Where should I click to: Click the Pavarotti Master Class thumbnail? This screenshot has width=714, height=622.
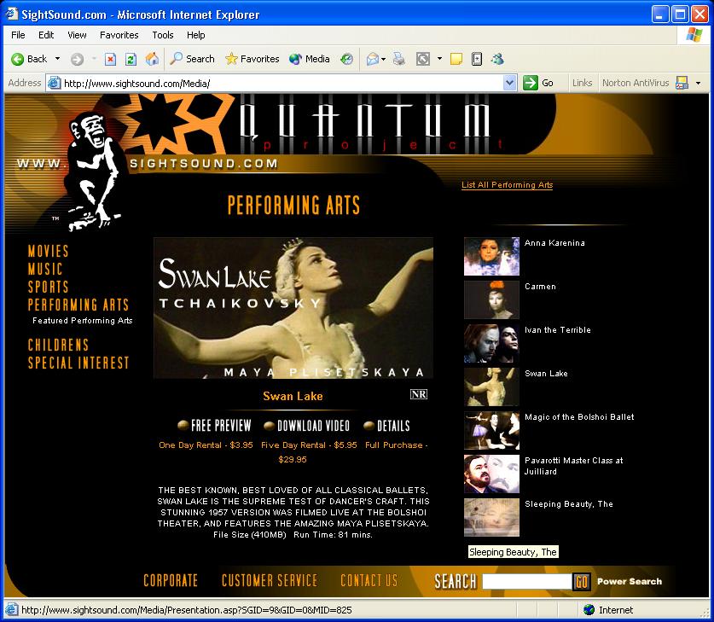(492, 474)
